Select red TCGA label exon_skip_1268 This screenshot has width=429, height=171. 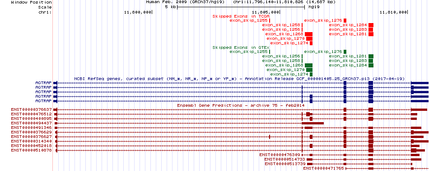click(x=284, y=34)
